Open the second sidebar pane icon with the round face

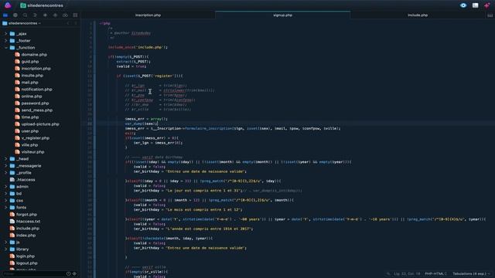15,15
